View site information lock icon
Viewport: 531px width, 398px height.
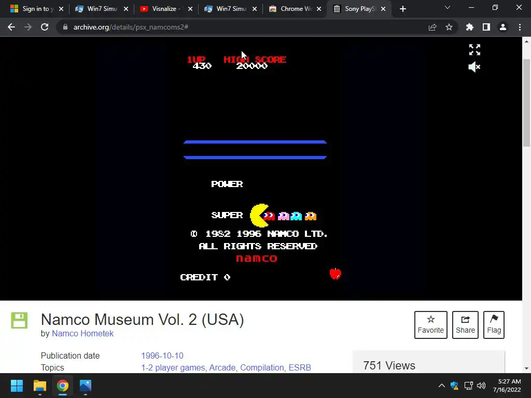pos(65,27)
